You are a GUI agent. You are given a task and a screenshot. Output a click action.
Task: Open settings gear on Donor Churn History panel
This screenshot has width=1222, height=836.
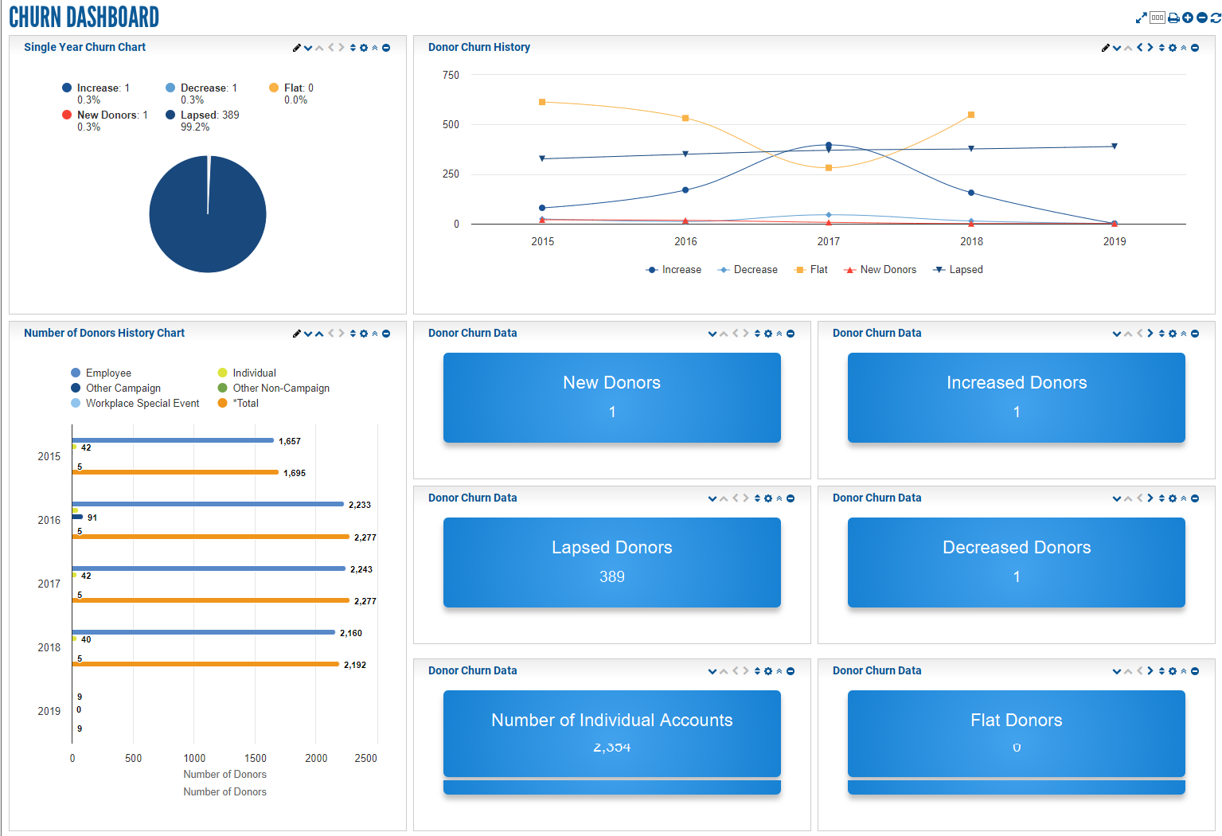click(x=1173, y=47)
